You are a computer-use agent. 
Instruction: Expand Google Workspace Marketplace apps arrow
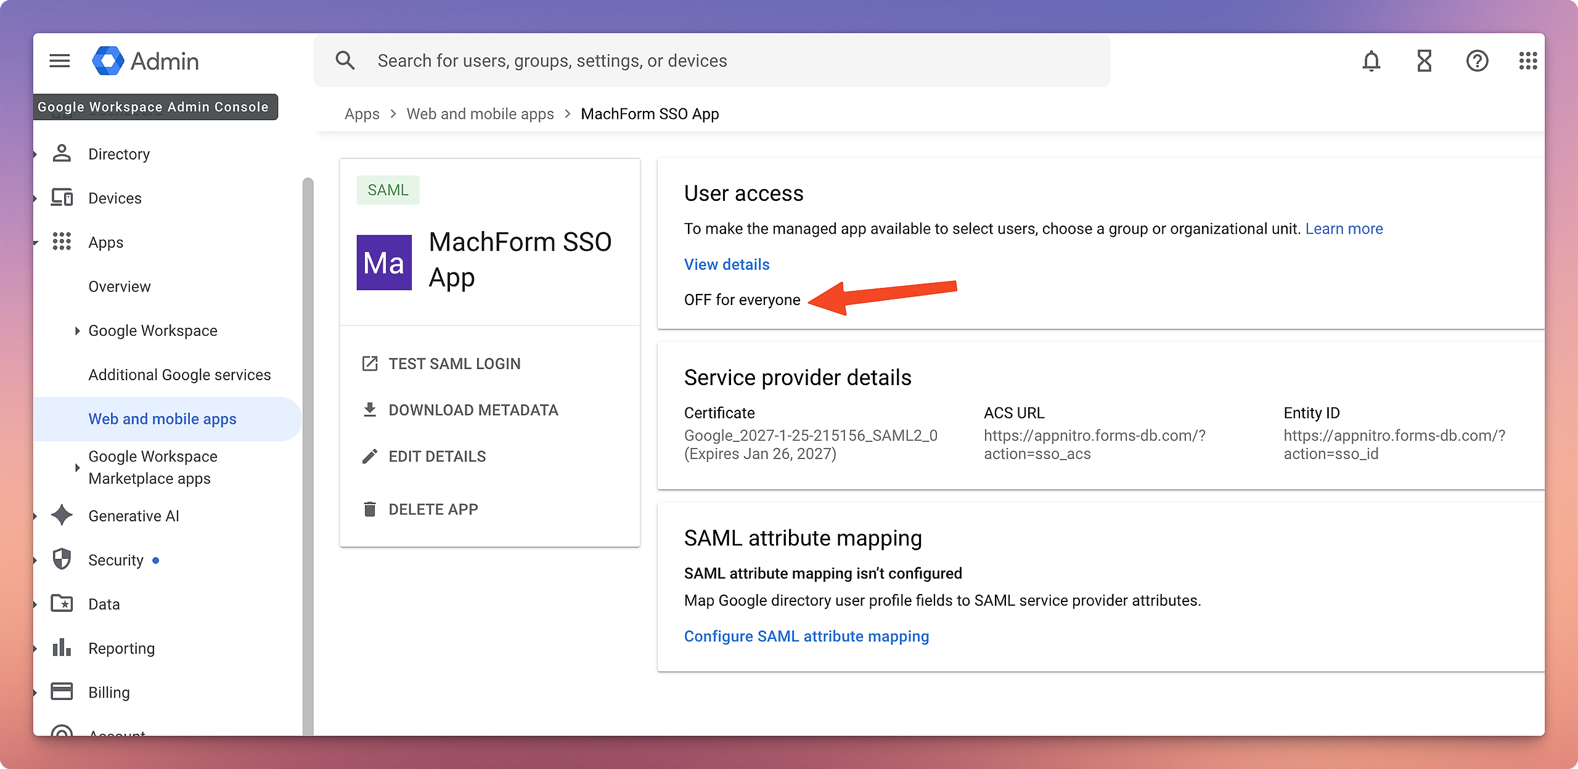(77, 468)
